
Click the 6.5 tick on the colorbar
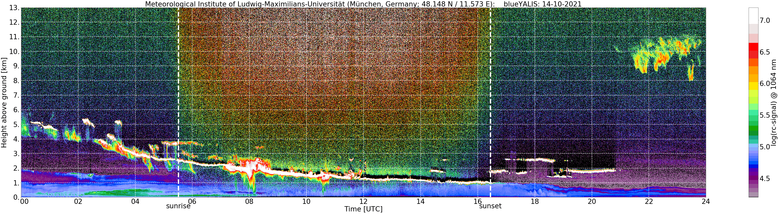coord(765,52)
